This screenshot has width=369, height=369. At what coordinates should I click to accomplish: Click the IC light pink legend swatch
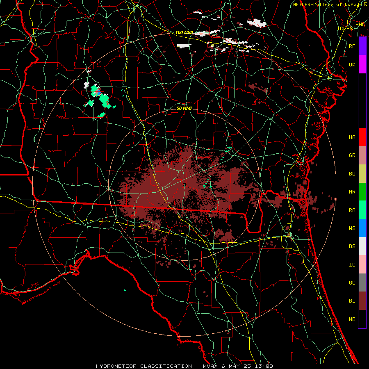click(362, 264)
